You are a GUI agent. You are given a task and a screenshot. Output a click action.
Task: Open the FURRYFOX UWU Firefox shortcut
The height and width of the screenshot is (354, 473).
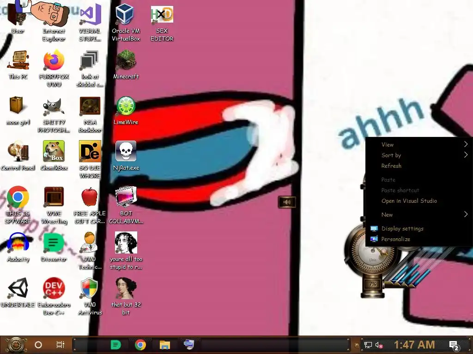click(54, 69)
